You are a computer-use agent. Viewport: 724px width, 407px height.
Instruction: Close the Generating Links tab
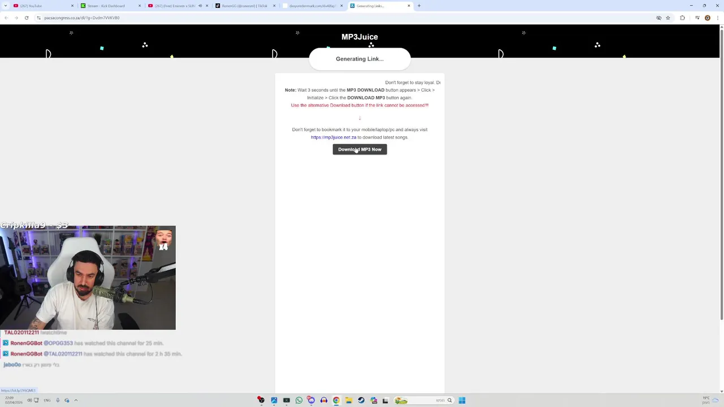click(x=409, y=6)
